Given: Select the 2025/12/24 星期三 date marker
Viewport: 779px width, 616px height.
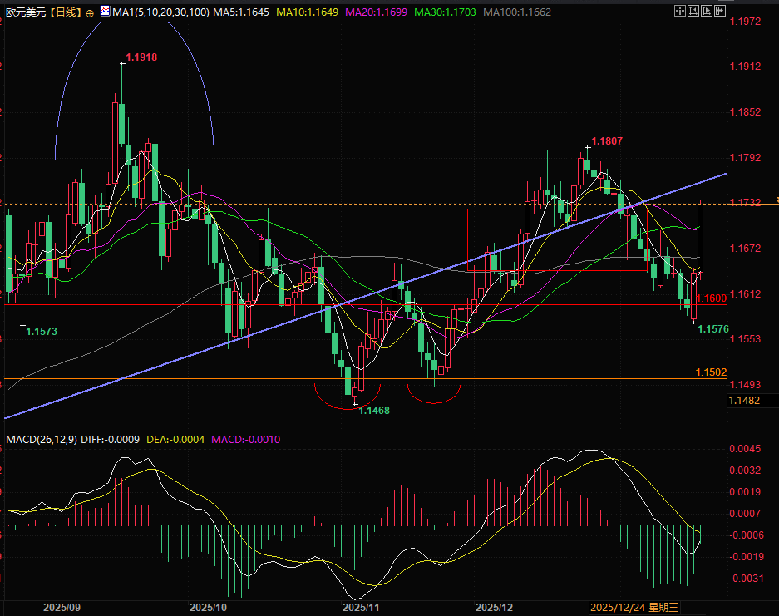Looking at the screenshot, I should [x=635, y=608].
